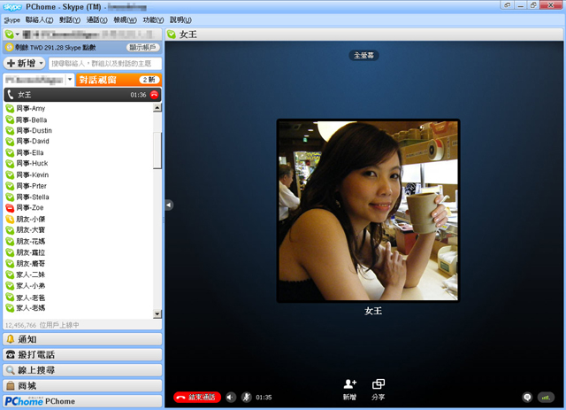Open the blurred contact group dropdown arrow
Screen dimensions: 566x410
70,80
